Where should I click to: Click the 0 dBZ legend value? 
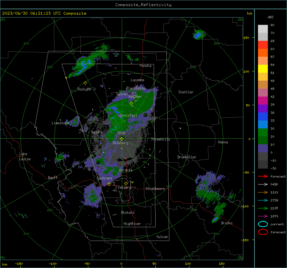pyautogui.click(x=271, y=152)
